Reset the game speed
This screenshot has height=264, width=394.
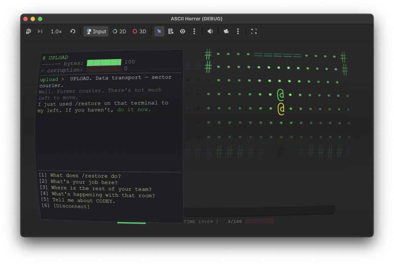click(x=73, y=32)
